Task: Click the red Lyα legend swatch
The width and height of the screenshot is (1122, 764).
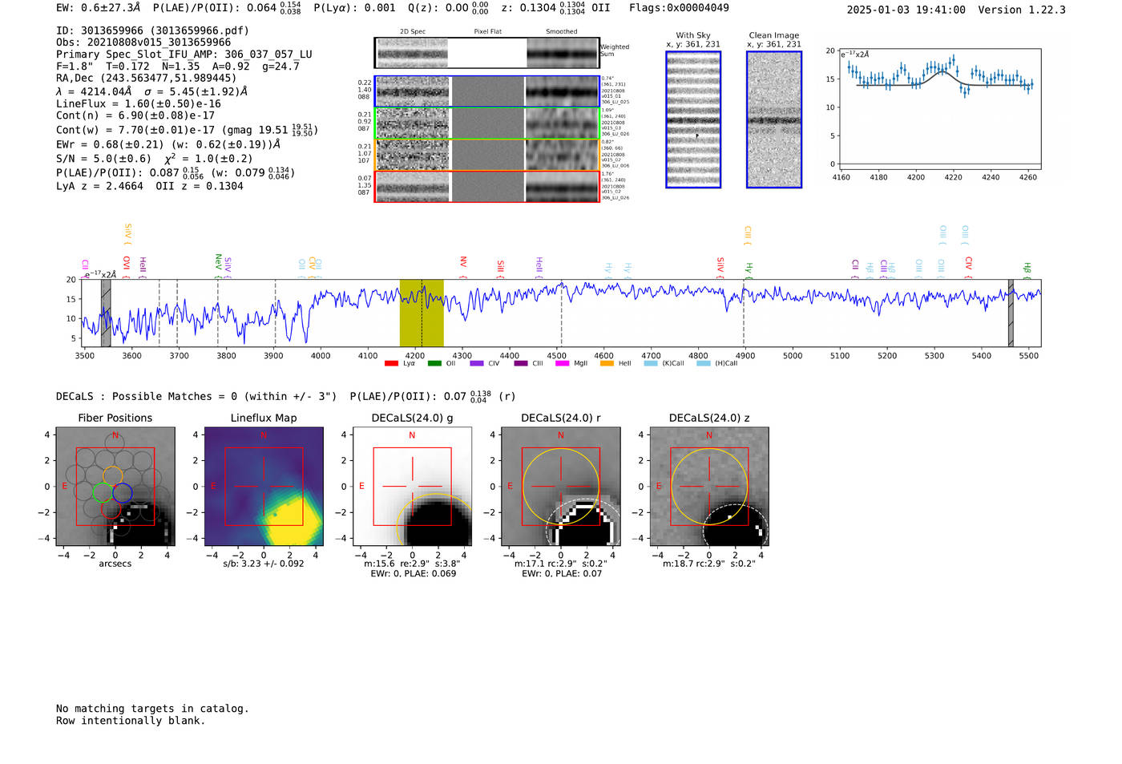Action: click(391, 364)
